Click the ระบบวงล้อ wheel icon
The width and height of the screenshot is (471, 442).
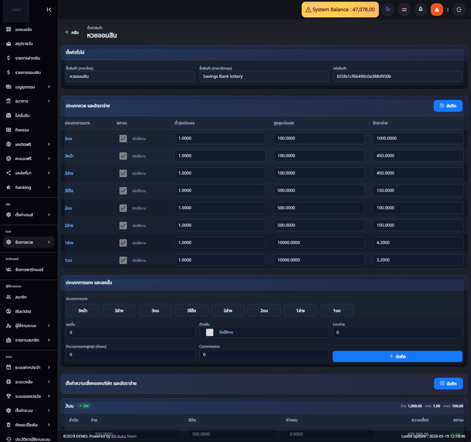(x=9, y=382)
